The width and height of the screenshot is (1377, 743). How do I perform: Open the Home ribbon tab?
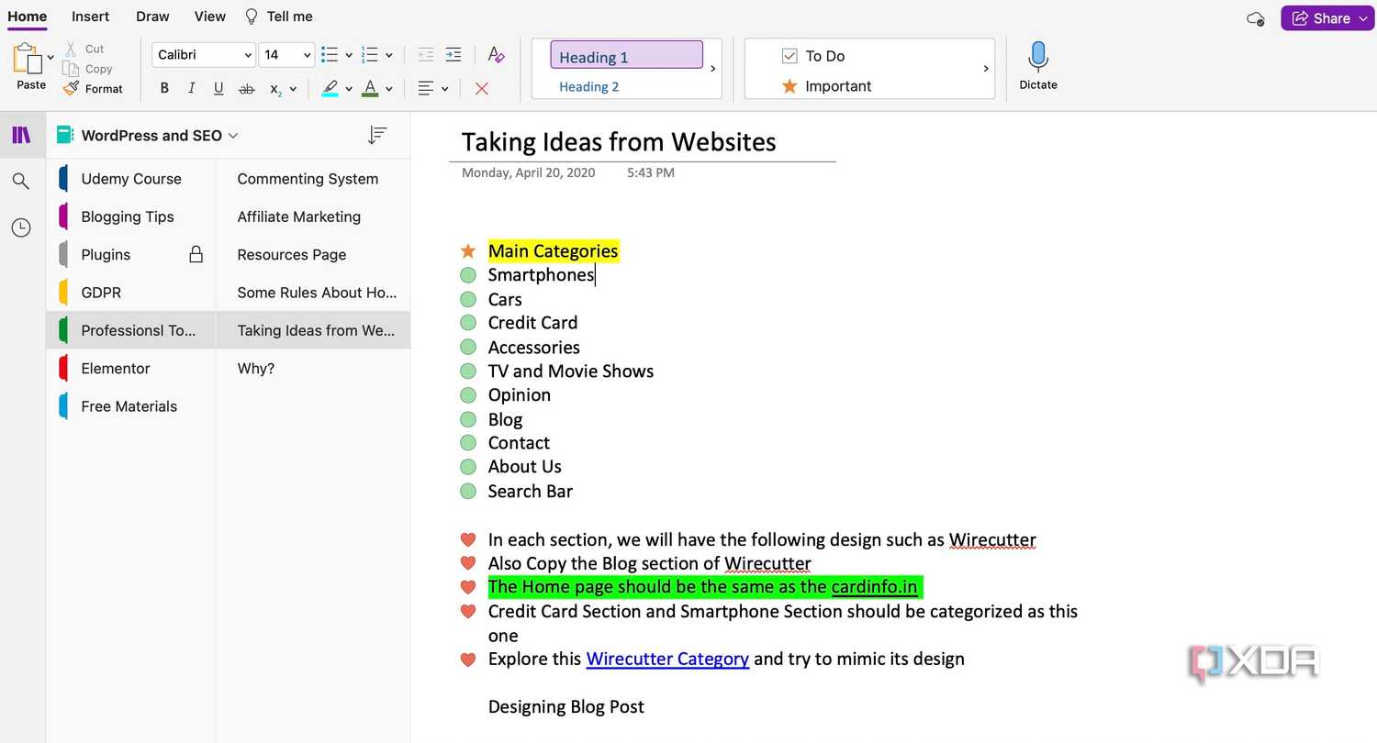pyautogui.click(x=28, y=16)
